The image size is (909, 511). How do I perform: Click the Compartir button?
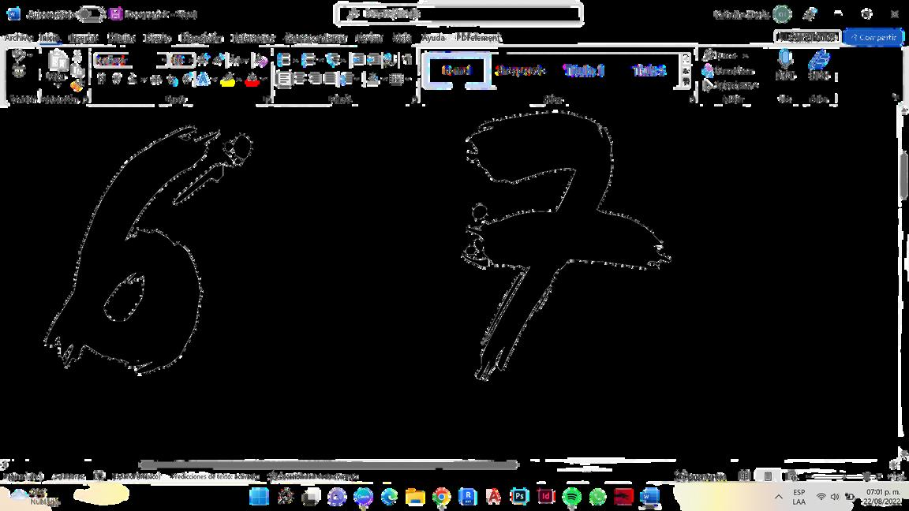[x=873, y=37]
